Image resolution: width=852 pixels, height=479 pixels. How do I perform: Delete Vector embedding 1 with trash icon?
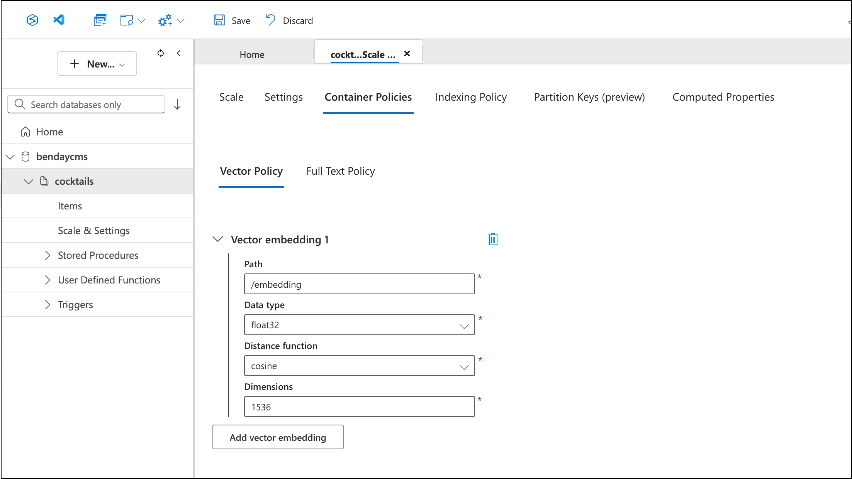click(493, 239)
